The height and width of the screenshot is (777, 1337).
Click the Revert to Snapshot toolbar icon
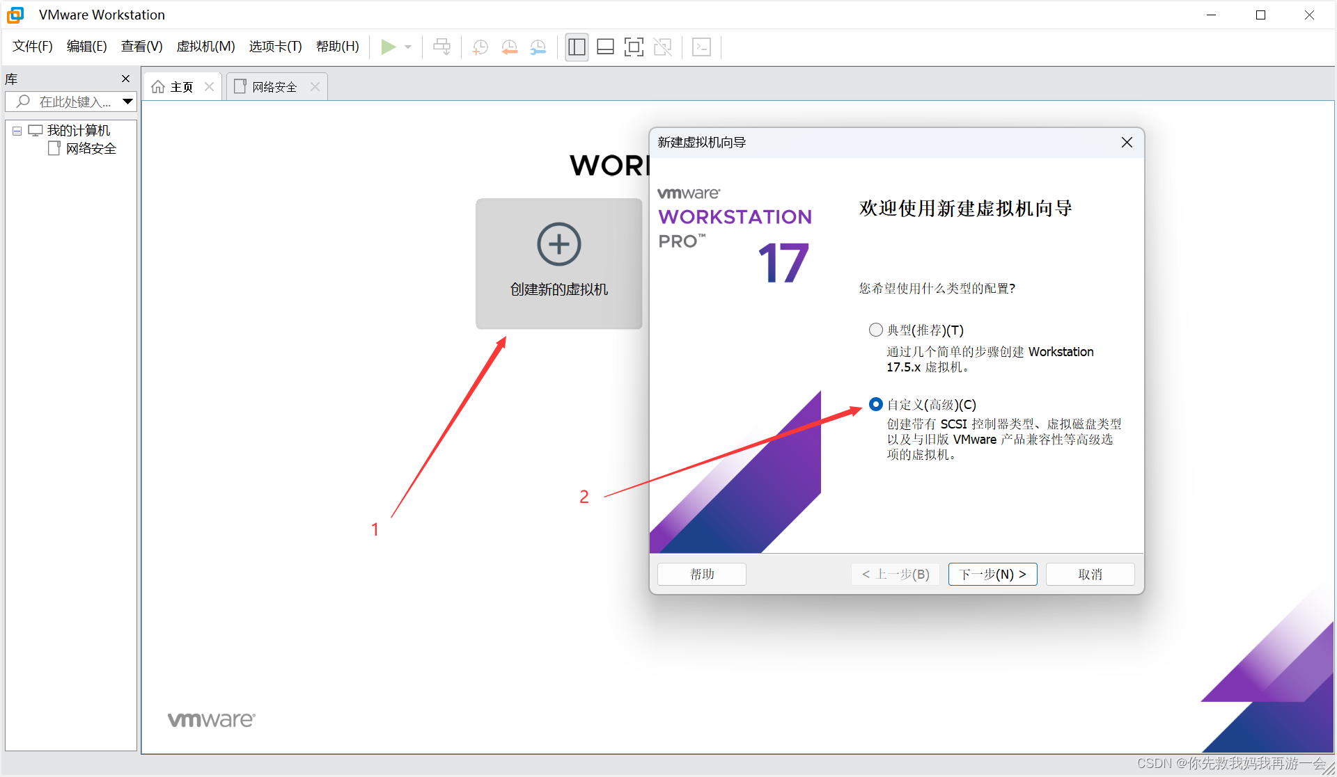(509, 47)
